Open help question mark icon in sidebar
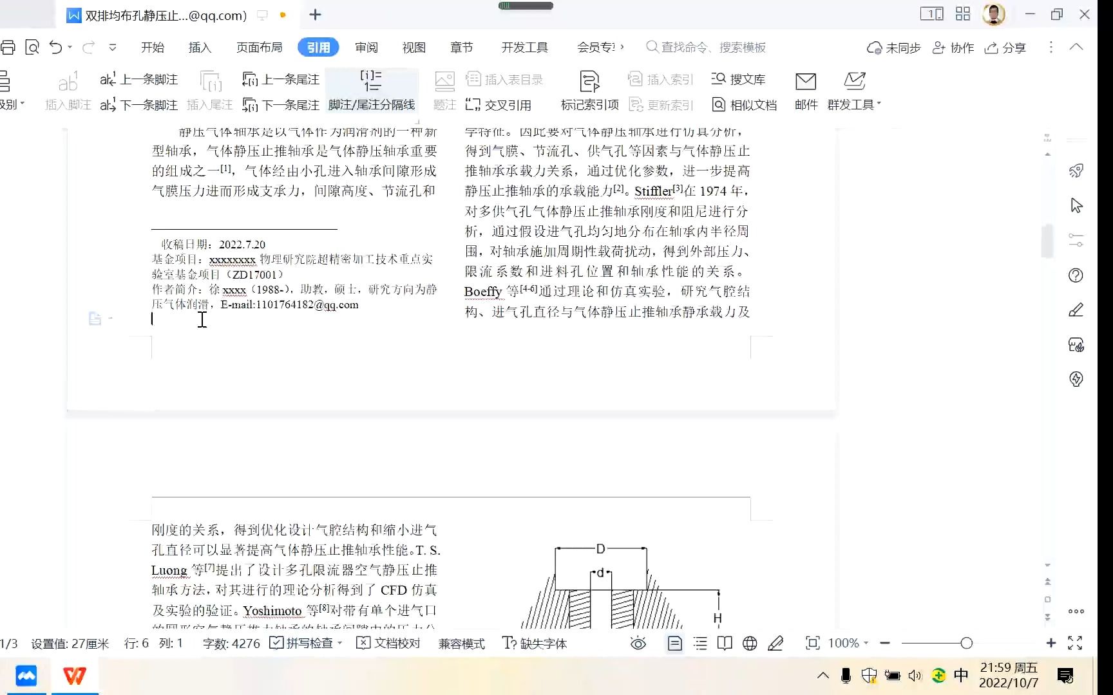Viewport: 1113px width, 695px height. tap(1076, 275)
